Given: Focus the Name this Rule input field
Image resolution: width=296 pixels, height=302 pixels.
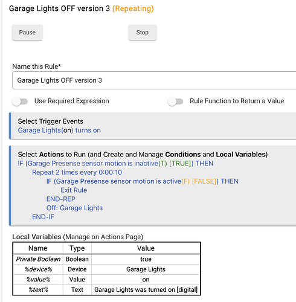Looking at the screenshot, I should click(x=154, y=80).
